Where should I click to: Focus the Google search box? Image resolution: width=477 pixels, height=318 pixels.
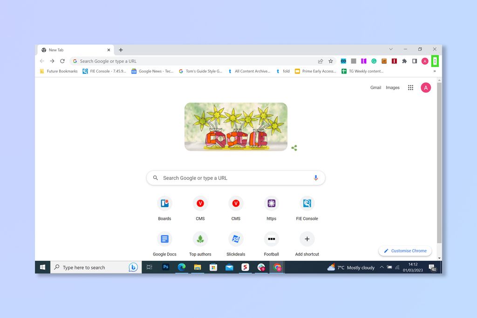pos(236,178)
